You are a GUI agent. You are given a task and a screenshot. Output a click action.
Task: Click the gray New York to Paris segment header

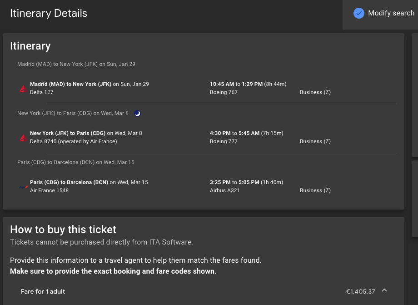tap(73, 113)
